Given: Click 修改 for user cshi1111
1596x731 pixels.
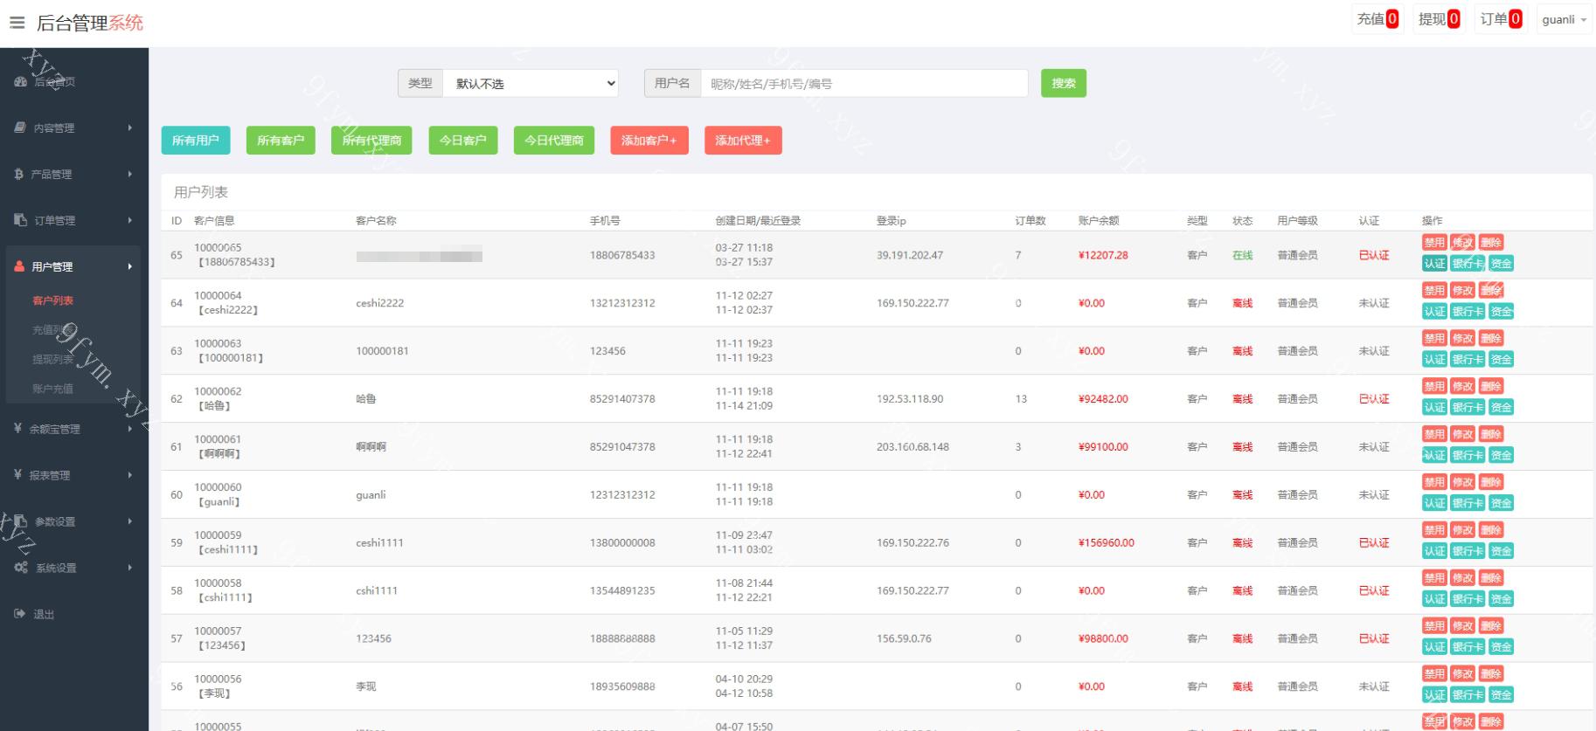Looking at the screenshot, I should (x=1462, y=578).
